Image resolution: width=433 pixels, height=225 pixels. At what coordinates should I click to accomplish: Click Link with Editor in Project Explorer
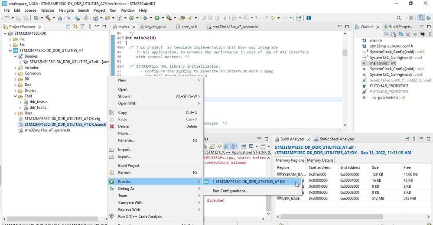(75, 27)
